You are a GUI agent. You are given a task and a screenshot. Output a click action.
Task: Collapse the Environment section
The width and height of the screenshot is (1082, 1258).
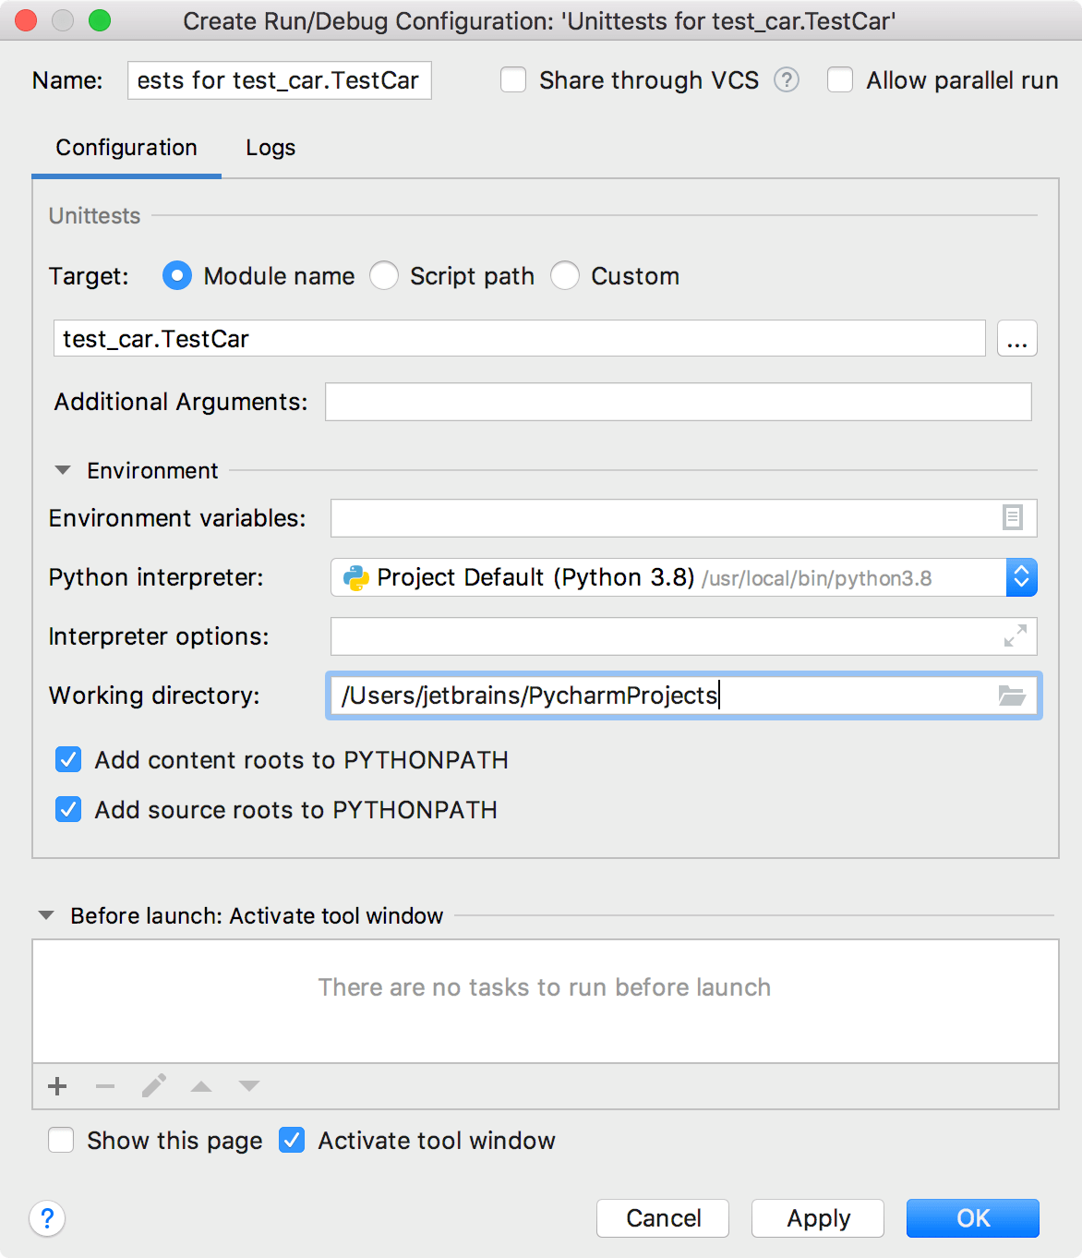click(x=62, y=470)
